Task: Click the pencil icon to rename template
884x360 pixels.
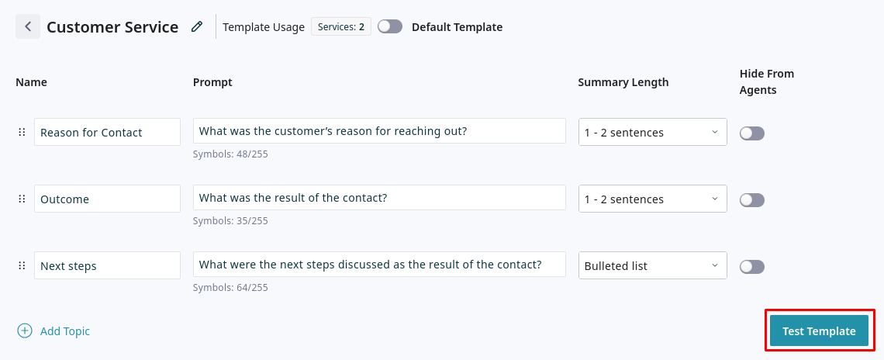Action: pos(197,27)
